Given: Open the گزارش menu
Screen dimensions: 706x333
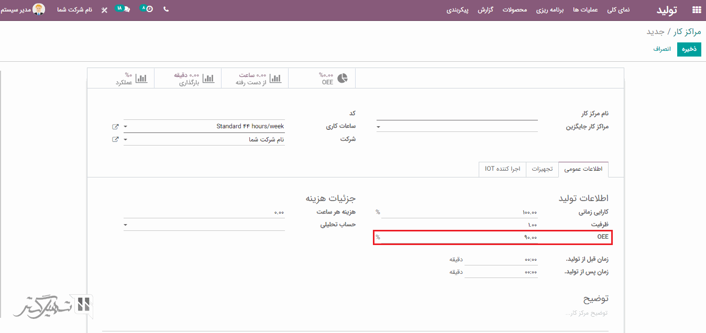Looking at the screenshot, I should click(486, 10).
